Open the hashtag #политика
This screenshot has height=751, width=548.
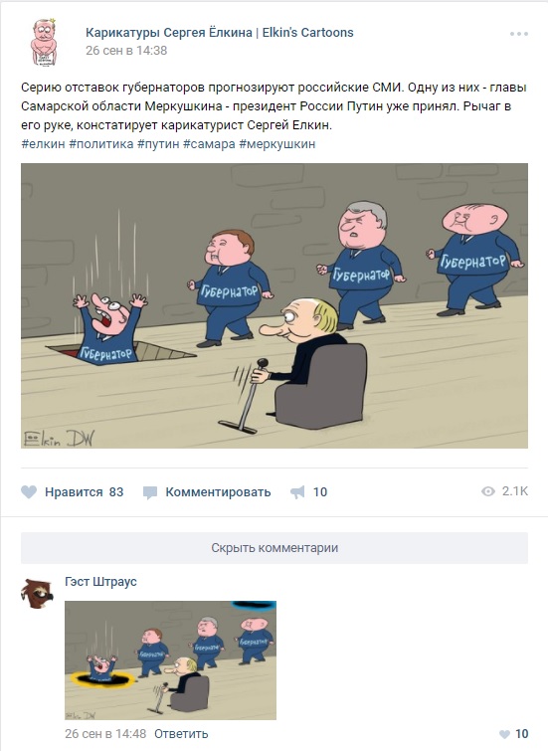point(101,144)
